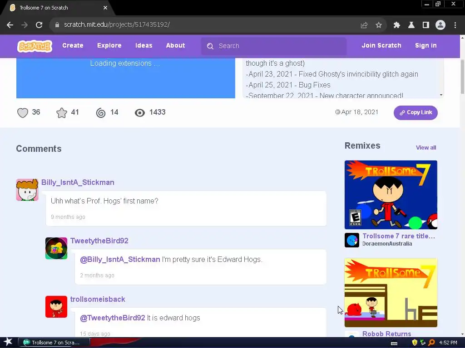Go forward with the browser forward arrow
465x348 pixels.
pos(25,25)
